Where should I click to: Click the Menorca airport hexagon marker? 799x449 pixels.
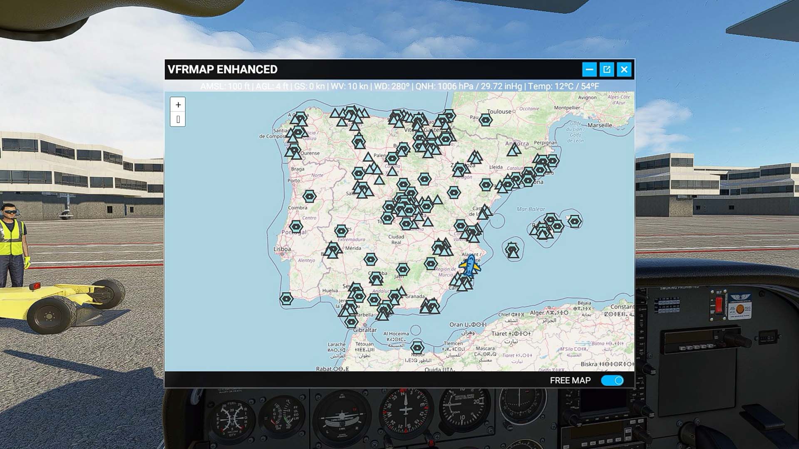(575, 221)
